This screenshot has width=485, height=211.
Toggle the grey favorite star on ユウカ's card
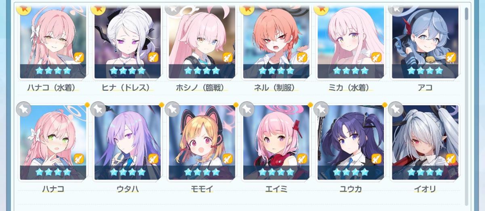321,109
